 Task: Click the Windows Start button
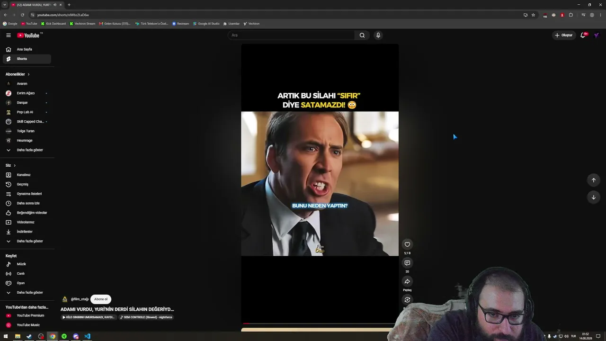pos(6,336)
